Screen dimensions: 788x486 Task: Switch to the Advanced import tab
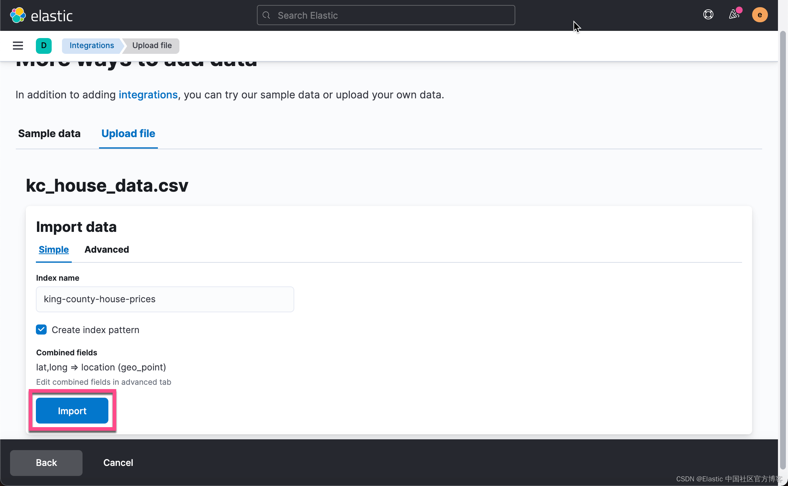[107, 249]
